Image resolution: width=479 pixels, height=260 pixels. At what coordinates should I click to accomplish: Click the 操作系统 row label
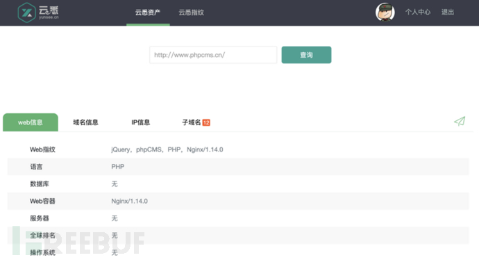pos(42,252)
